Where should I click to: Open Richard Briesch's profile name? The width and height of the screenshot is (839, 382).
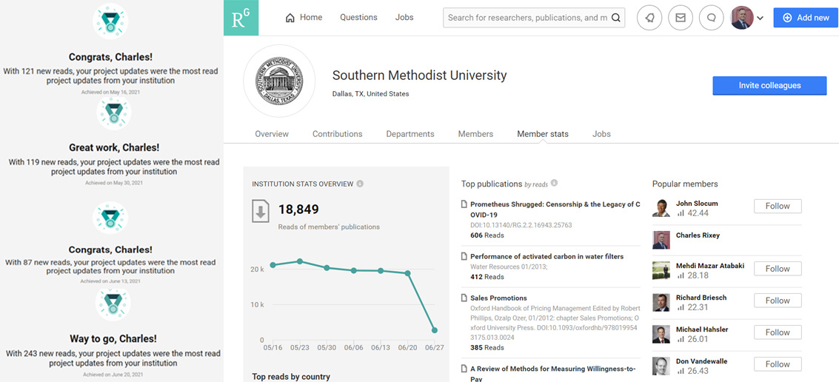click(701, 298)
